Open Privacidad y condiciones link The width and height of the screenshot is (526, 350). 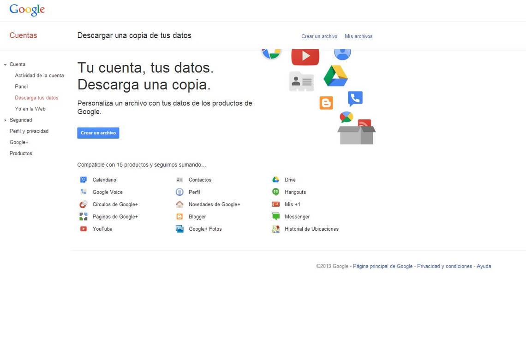[x=444, y=266]
